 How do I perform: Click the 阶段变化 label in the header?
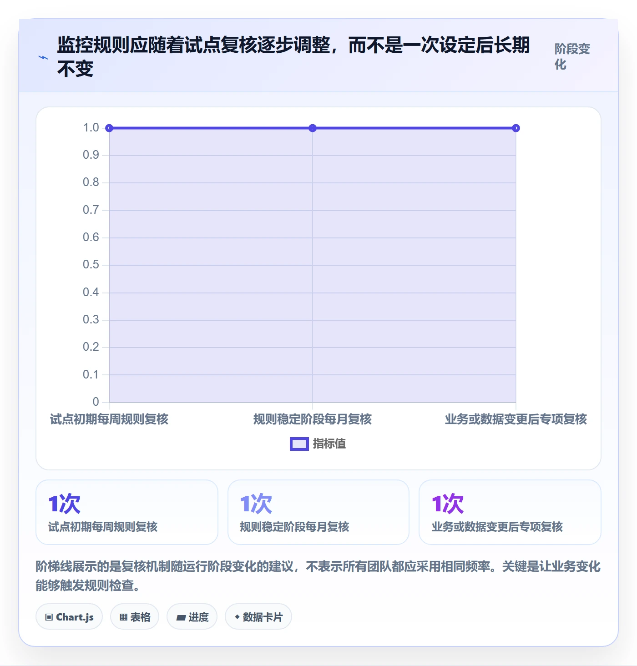point(572,56)
